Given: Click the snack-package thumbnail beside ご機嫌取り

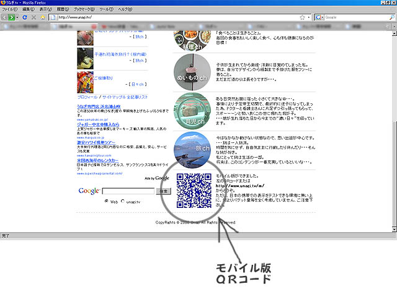Looking at the screenshot, I should [x=86, y=82].
